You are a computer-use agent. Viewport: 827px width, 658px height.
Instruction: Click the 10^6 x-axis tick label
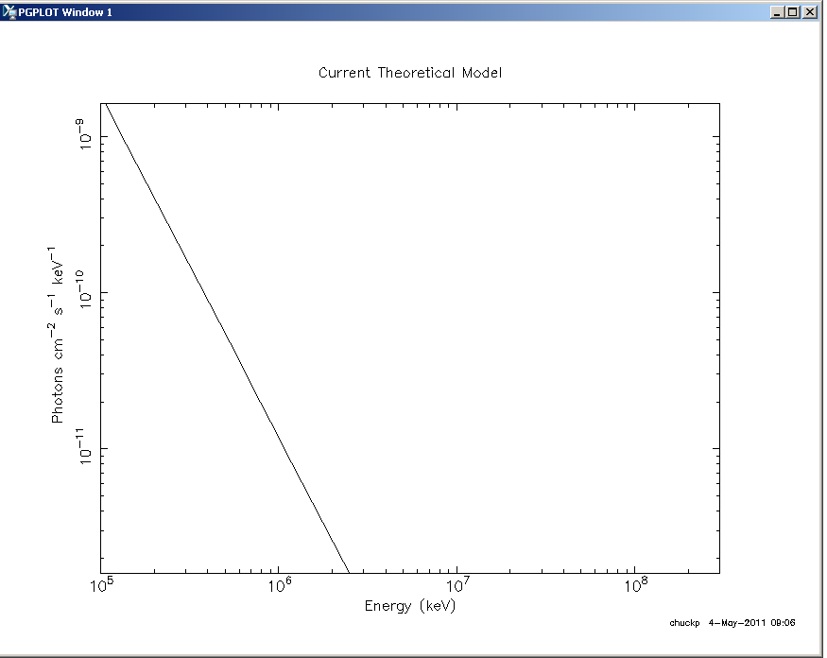(x=280, y=584)
